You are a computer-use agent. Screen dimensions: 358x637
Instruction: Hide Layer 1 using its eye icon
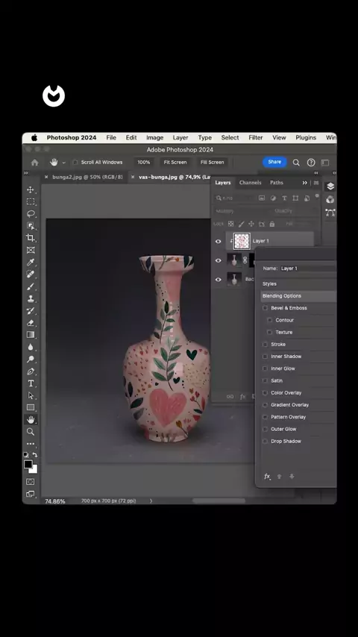point(219,242)
